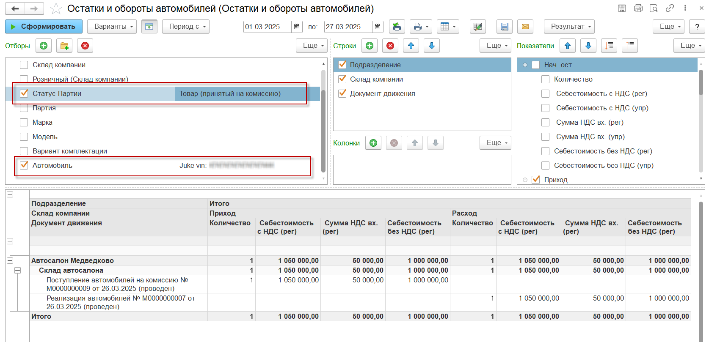The width and height of the screenshot is (709, 342).
Task: Toggle the Склад компании filter checkbox
Action: (x=24, y=65)
